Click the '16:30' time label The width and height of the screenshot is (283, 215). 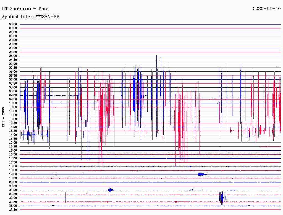13,155
